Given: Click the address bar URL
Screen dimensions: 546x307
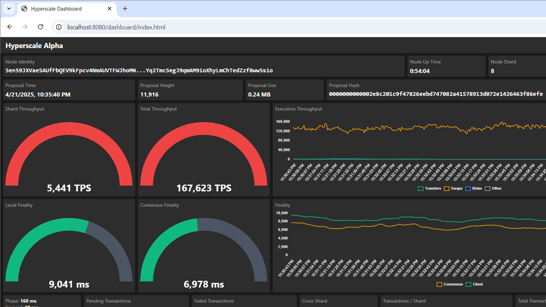Looking at the screenshot, I should [x=116, y=27].
